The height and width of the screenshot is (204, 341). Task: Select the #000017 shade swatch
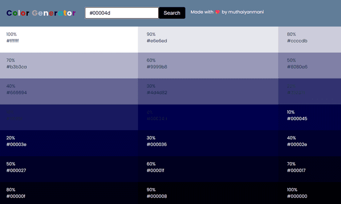310,169
